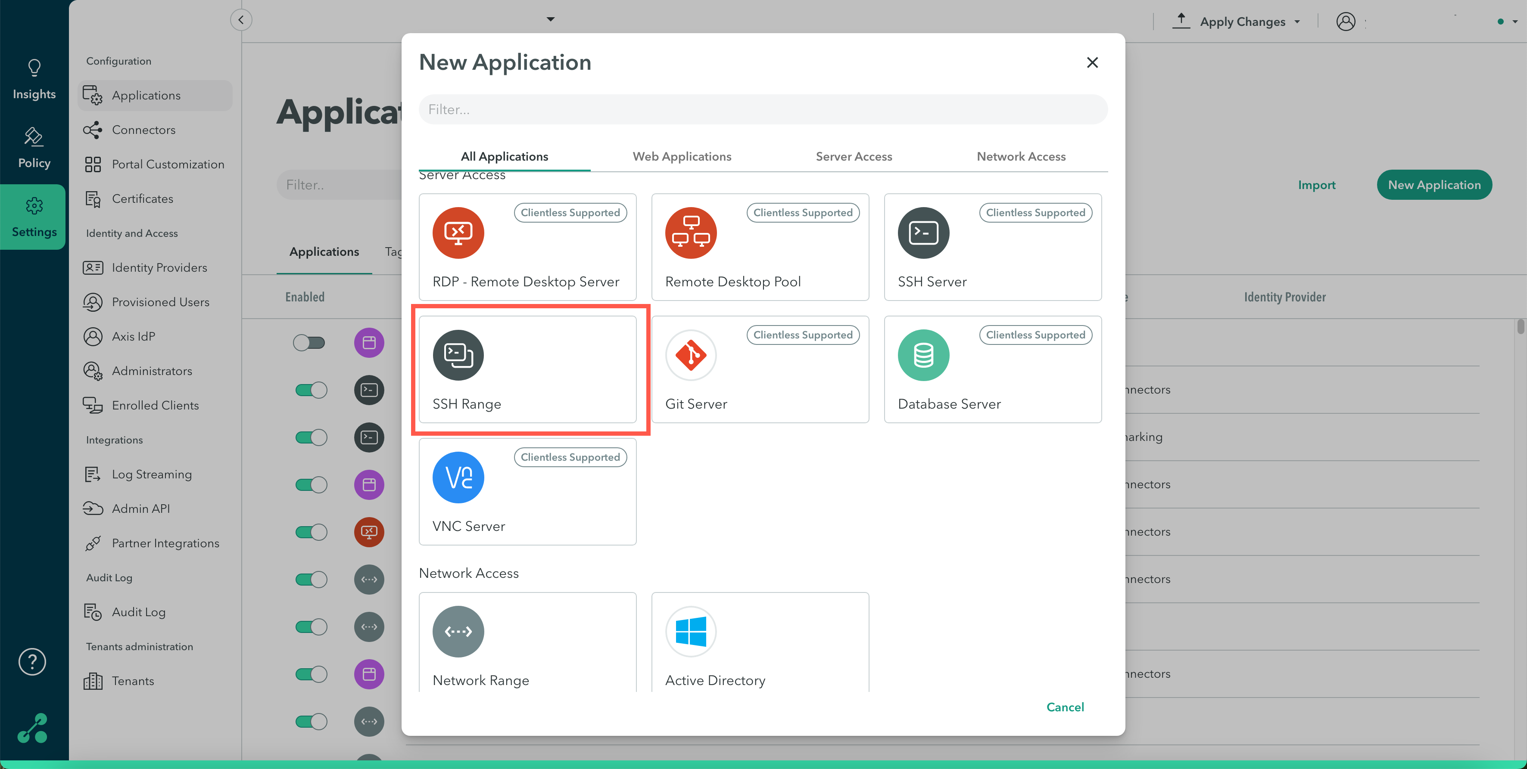Pick the Database Server icon
1527x769 pixels.
click(x=923, y=355)
